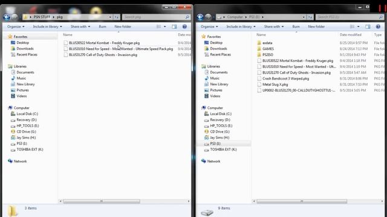Screen dimensions: 387x217
Task: Expand address history dropdown in right window
Action: point(304,17)
